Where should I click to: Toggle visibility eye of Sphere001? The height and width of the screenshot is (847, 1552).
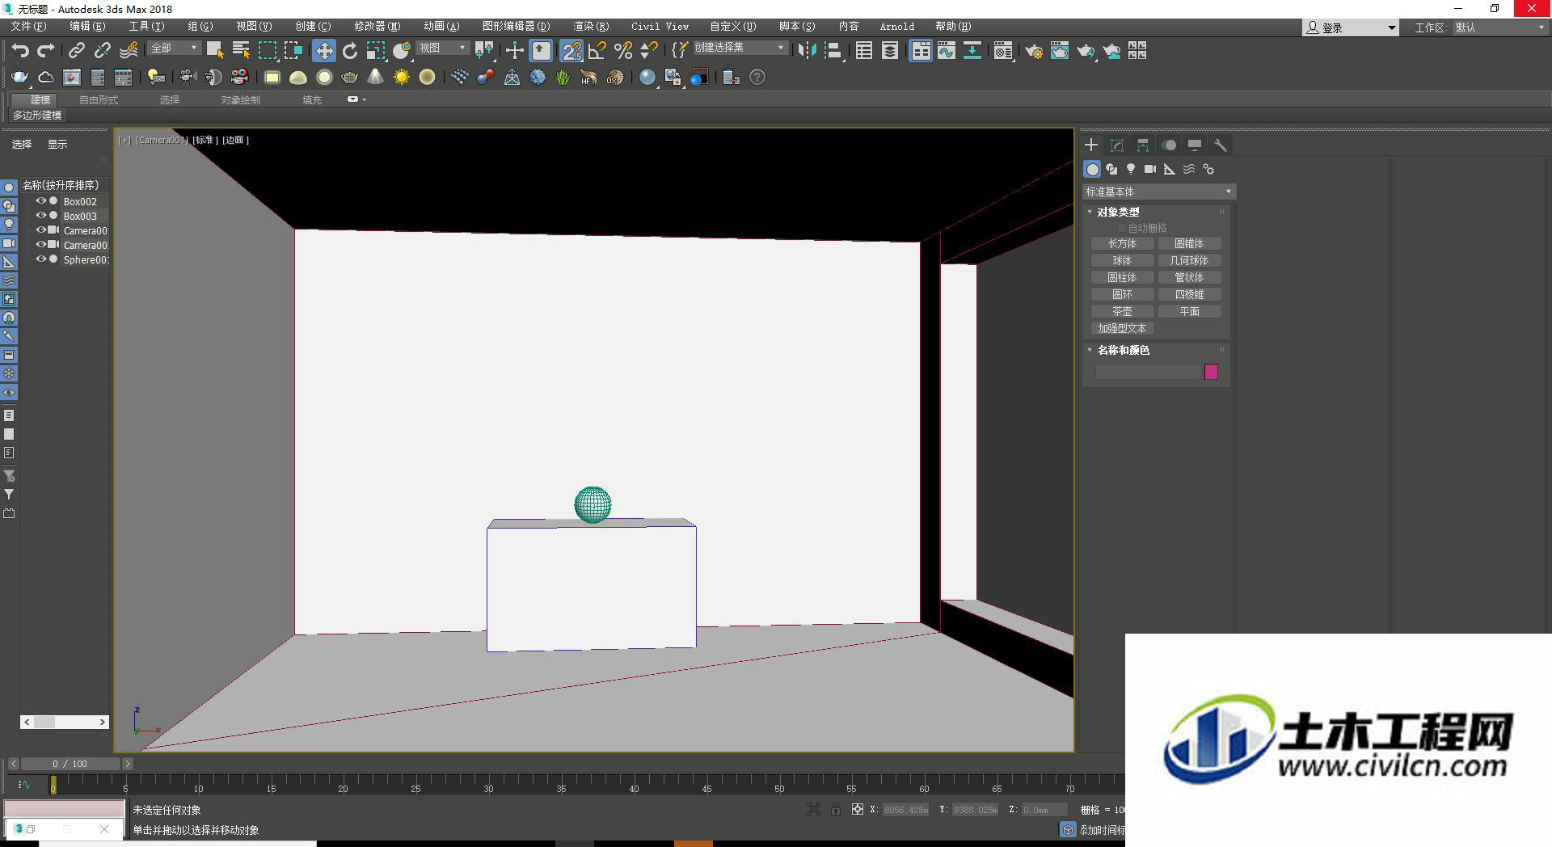tap(40, 259)
